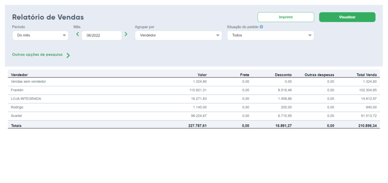This screenshot has height=183, width=388.
Task: Click grand Total Venda 210.896,34
Action: pyautogui.click(x=368, y=126)
